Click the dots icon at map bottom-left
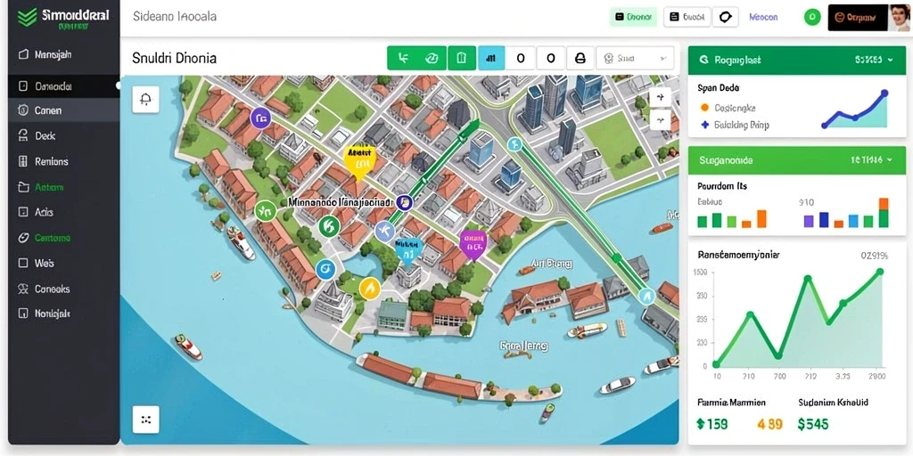Screen dimensions: 913x456 point(145,419)
